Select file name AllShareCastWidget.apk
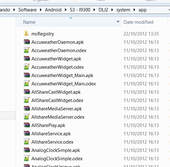Image resolution: width=170 pixels, height=167 pixels. tap(56, 92)
